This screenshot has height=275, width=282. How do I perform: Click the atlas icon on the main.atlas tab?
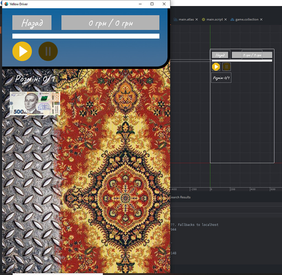tap(175, 19)
